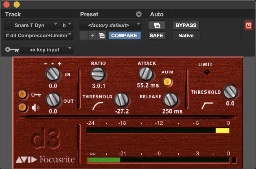The height and width of the screenshot is (169, 256).
Task: Click the automation enable icon under Auto
Action: 157,25
